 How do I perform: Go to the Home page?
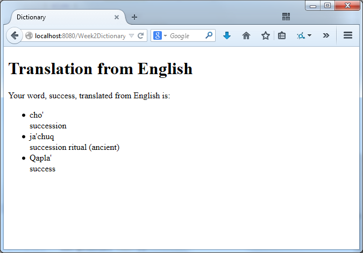(246, 35)
